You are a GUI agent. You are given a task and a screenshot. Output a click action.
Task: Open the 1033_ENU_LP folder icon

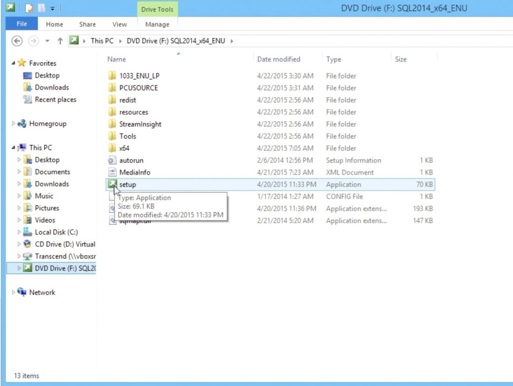[x=113, y=76]
